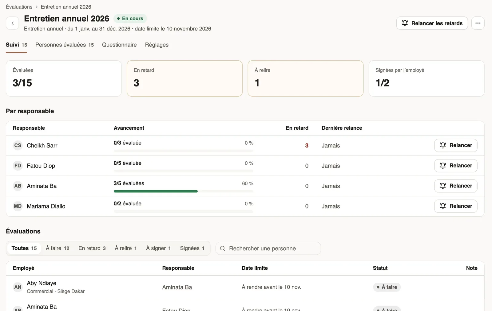Click the search magnifier icon
492x311 pixels.
pos(223,248)
